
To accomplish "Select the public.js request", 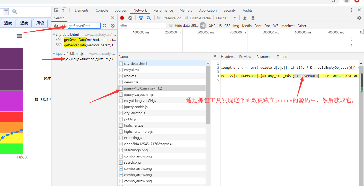I will pyautogui.click(x=162, y=119).
